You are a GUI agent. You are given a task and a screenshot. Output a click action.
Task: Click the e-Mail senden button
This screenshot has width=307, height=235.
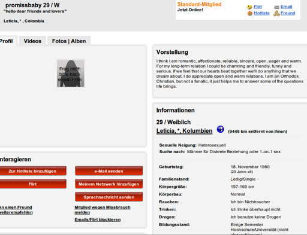coord(109,171)
